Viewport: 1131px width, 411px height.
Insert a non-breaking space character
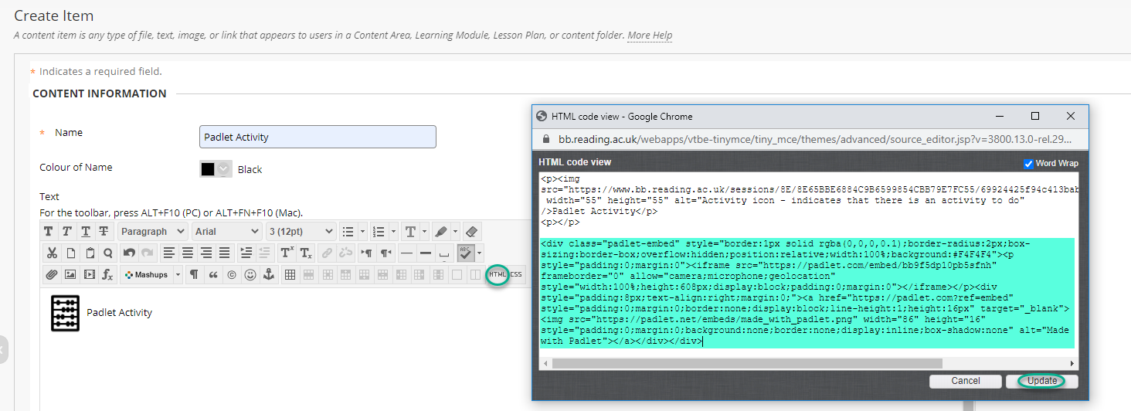(x=443, y=253)
